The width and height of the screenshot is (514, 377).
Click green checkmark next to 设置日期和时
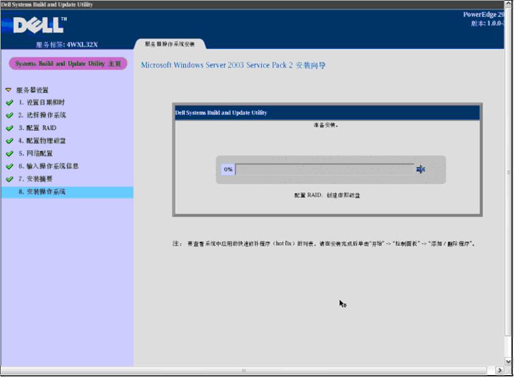pyautogui.click(x=9, y=102)
